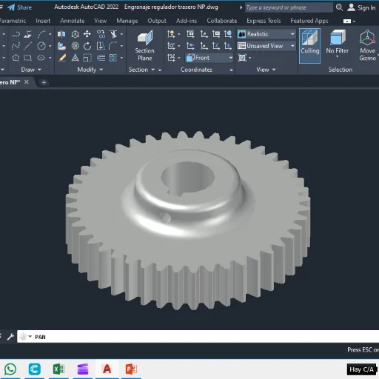The image size is (379, 379).
Task: Pick the Rectangle draw tool
Action: click(x=27, y=58)
